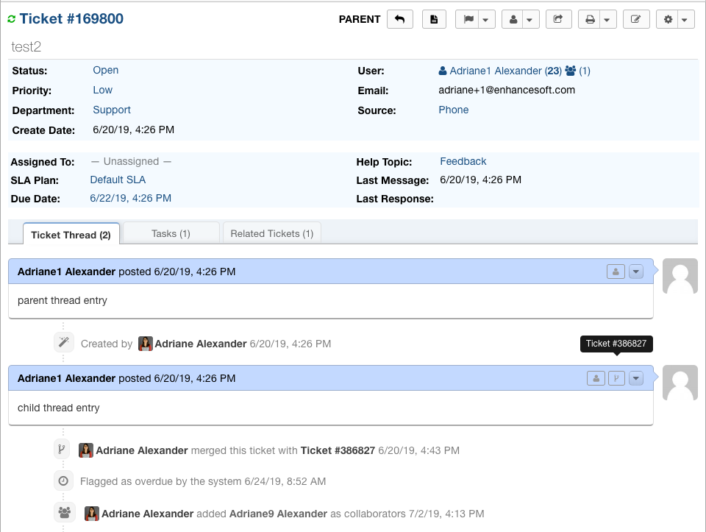Click user icon on parent thread entry
706x532 pixels.
[615, 272]
